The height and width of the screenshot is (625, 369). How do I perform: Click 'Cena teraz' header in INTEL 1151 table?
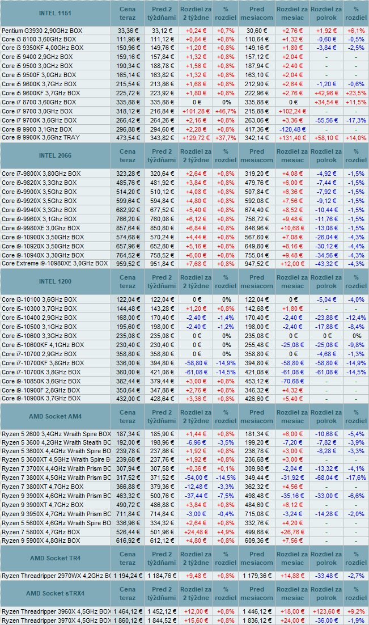(x=128, y=13)
